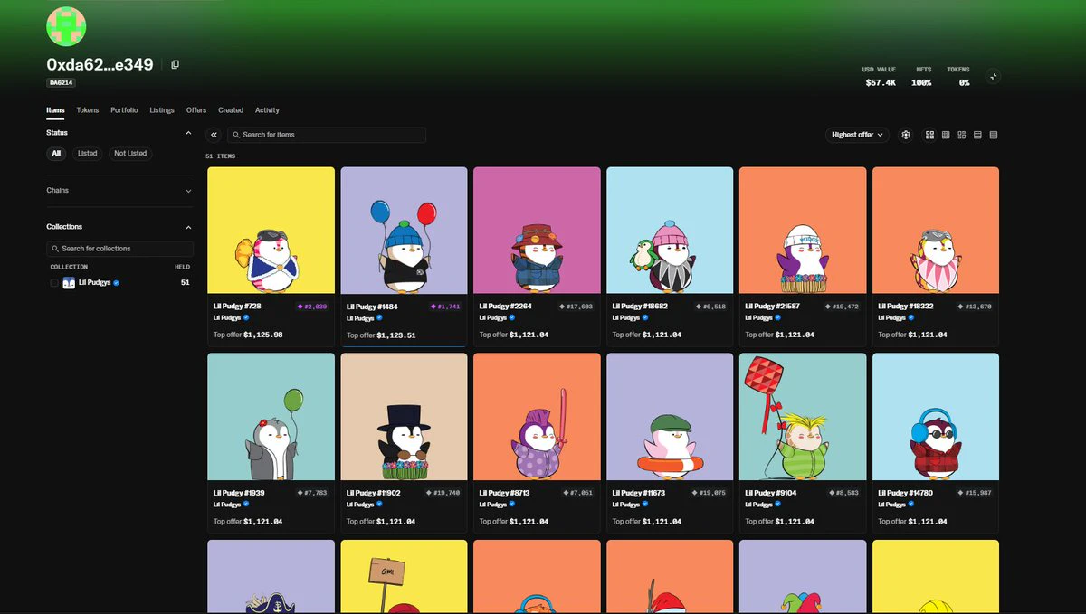1086x614 pixels.
Task: Open the Lil Pudgy #8713 penguin image
Action: tap(537, 416)
